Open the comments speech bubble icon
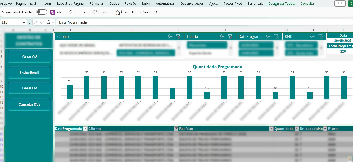353x162 pixels. click(x=340, y=3)
